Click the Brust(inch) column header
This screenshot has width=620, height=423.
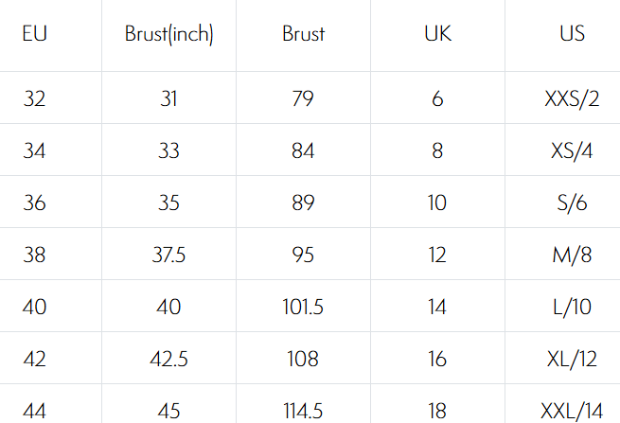coord(169,35)
